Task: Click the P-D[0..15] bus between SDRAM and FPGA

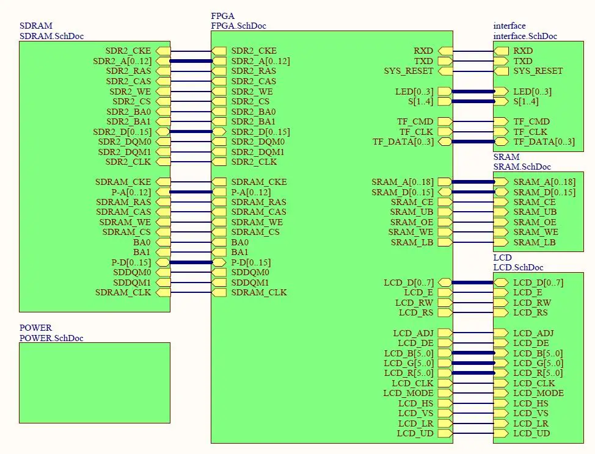Action: 191,262
